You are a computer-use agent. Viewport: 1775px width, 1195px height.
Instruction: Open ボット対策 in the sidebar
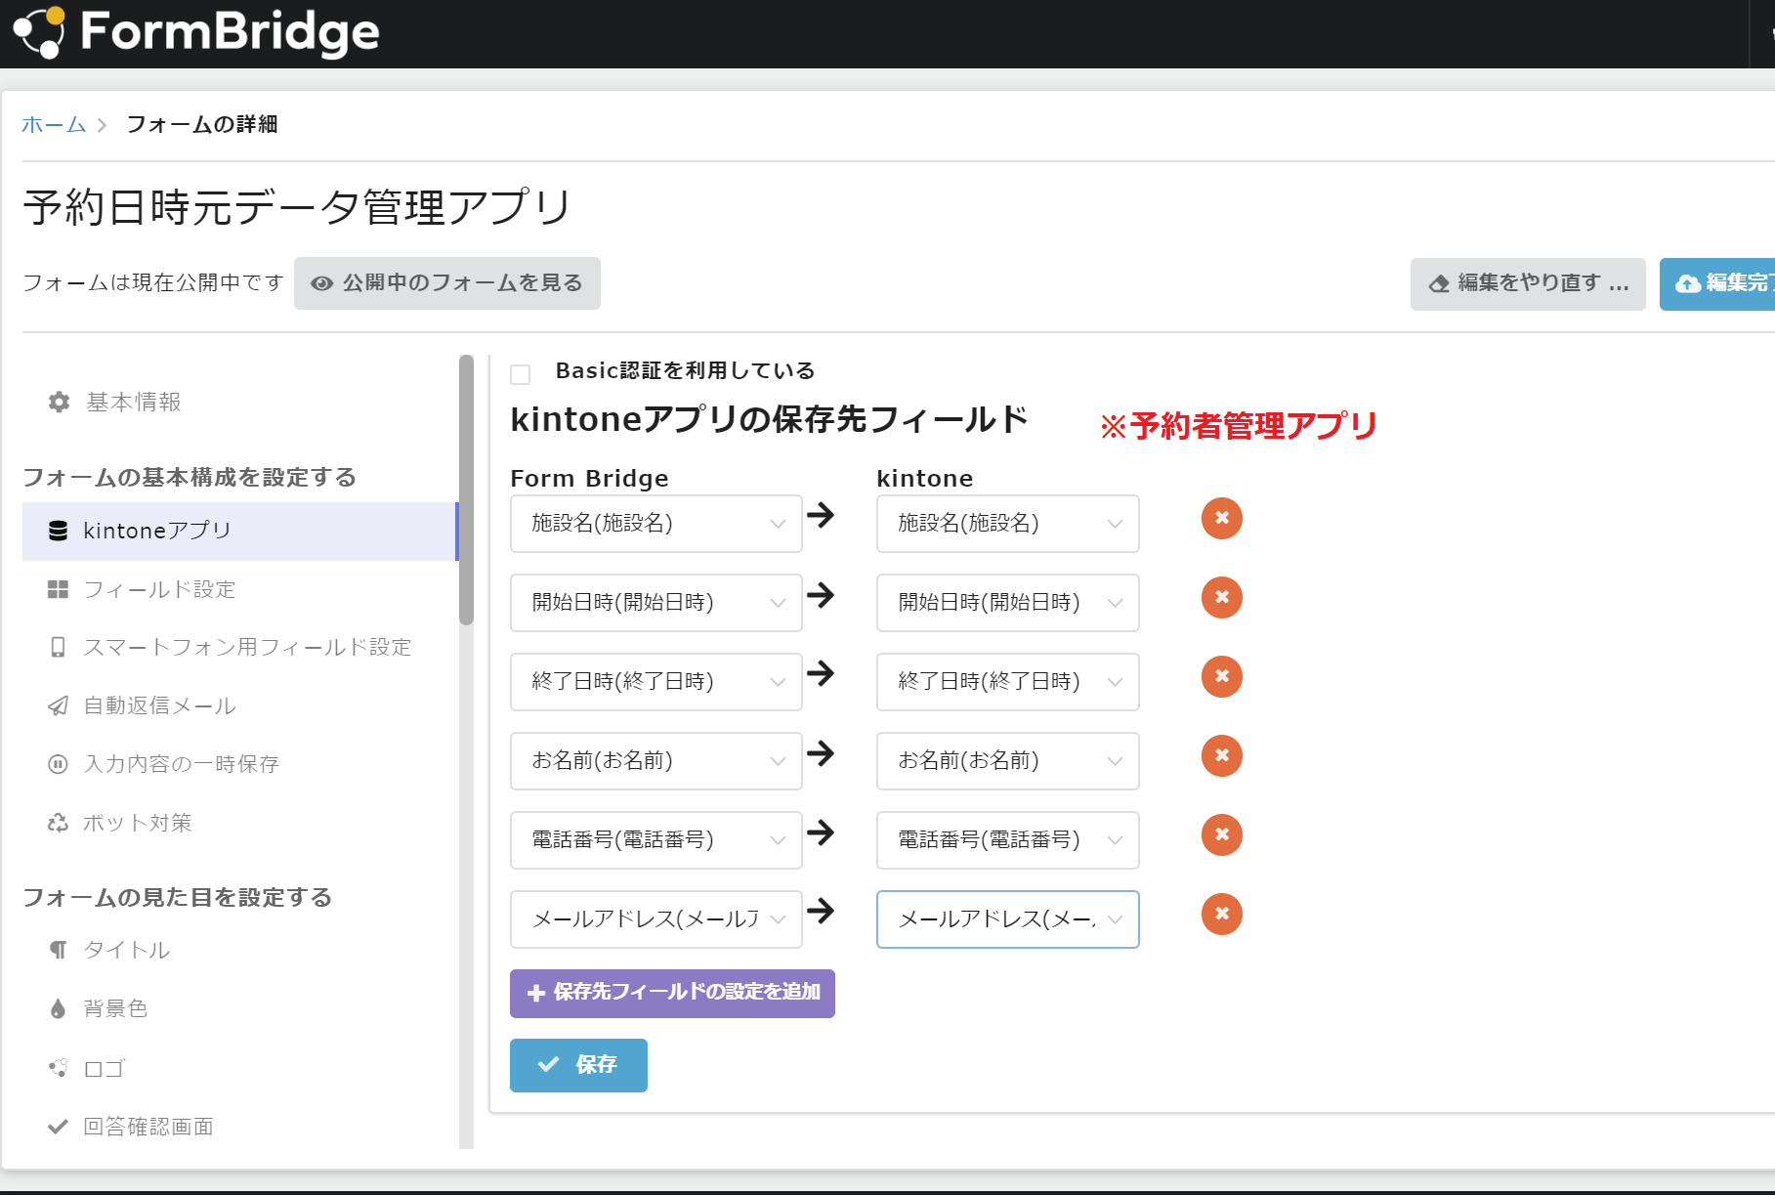pos(119,823)
